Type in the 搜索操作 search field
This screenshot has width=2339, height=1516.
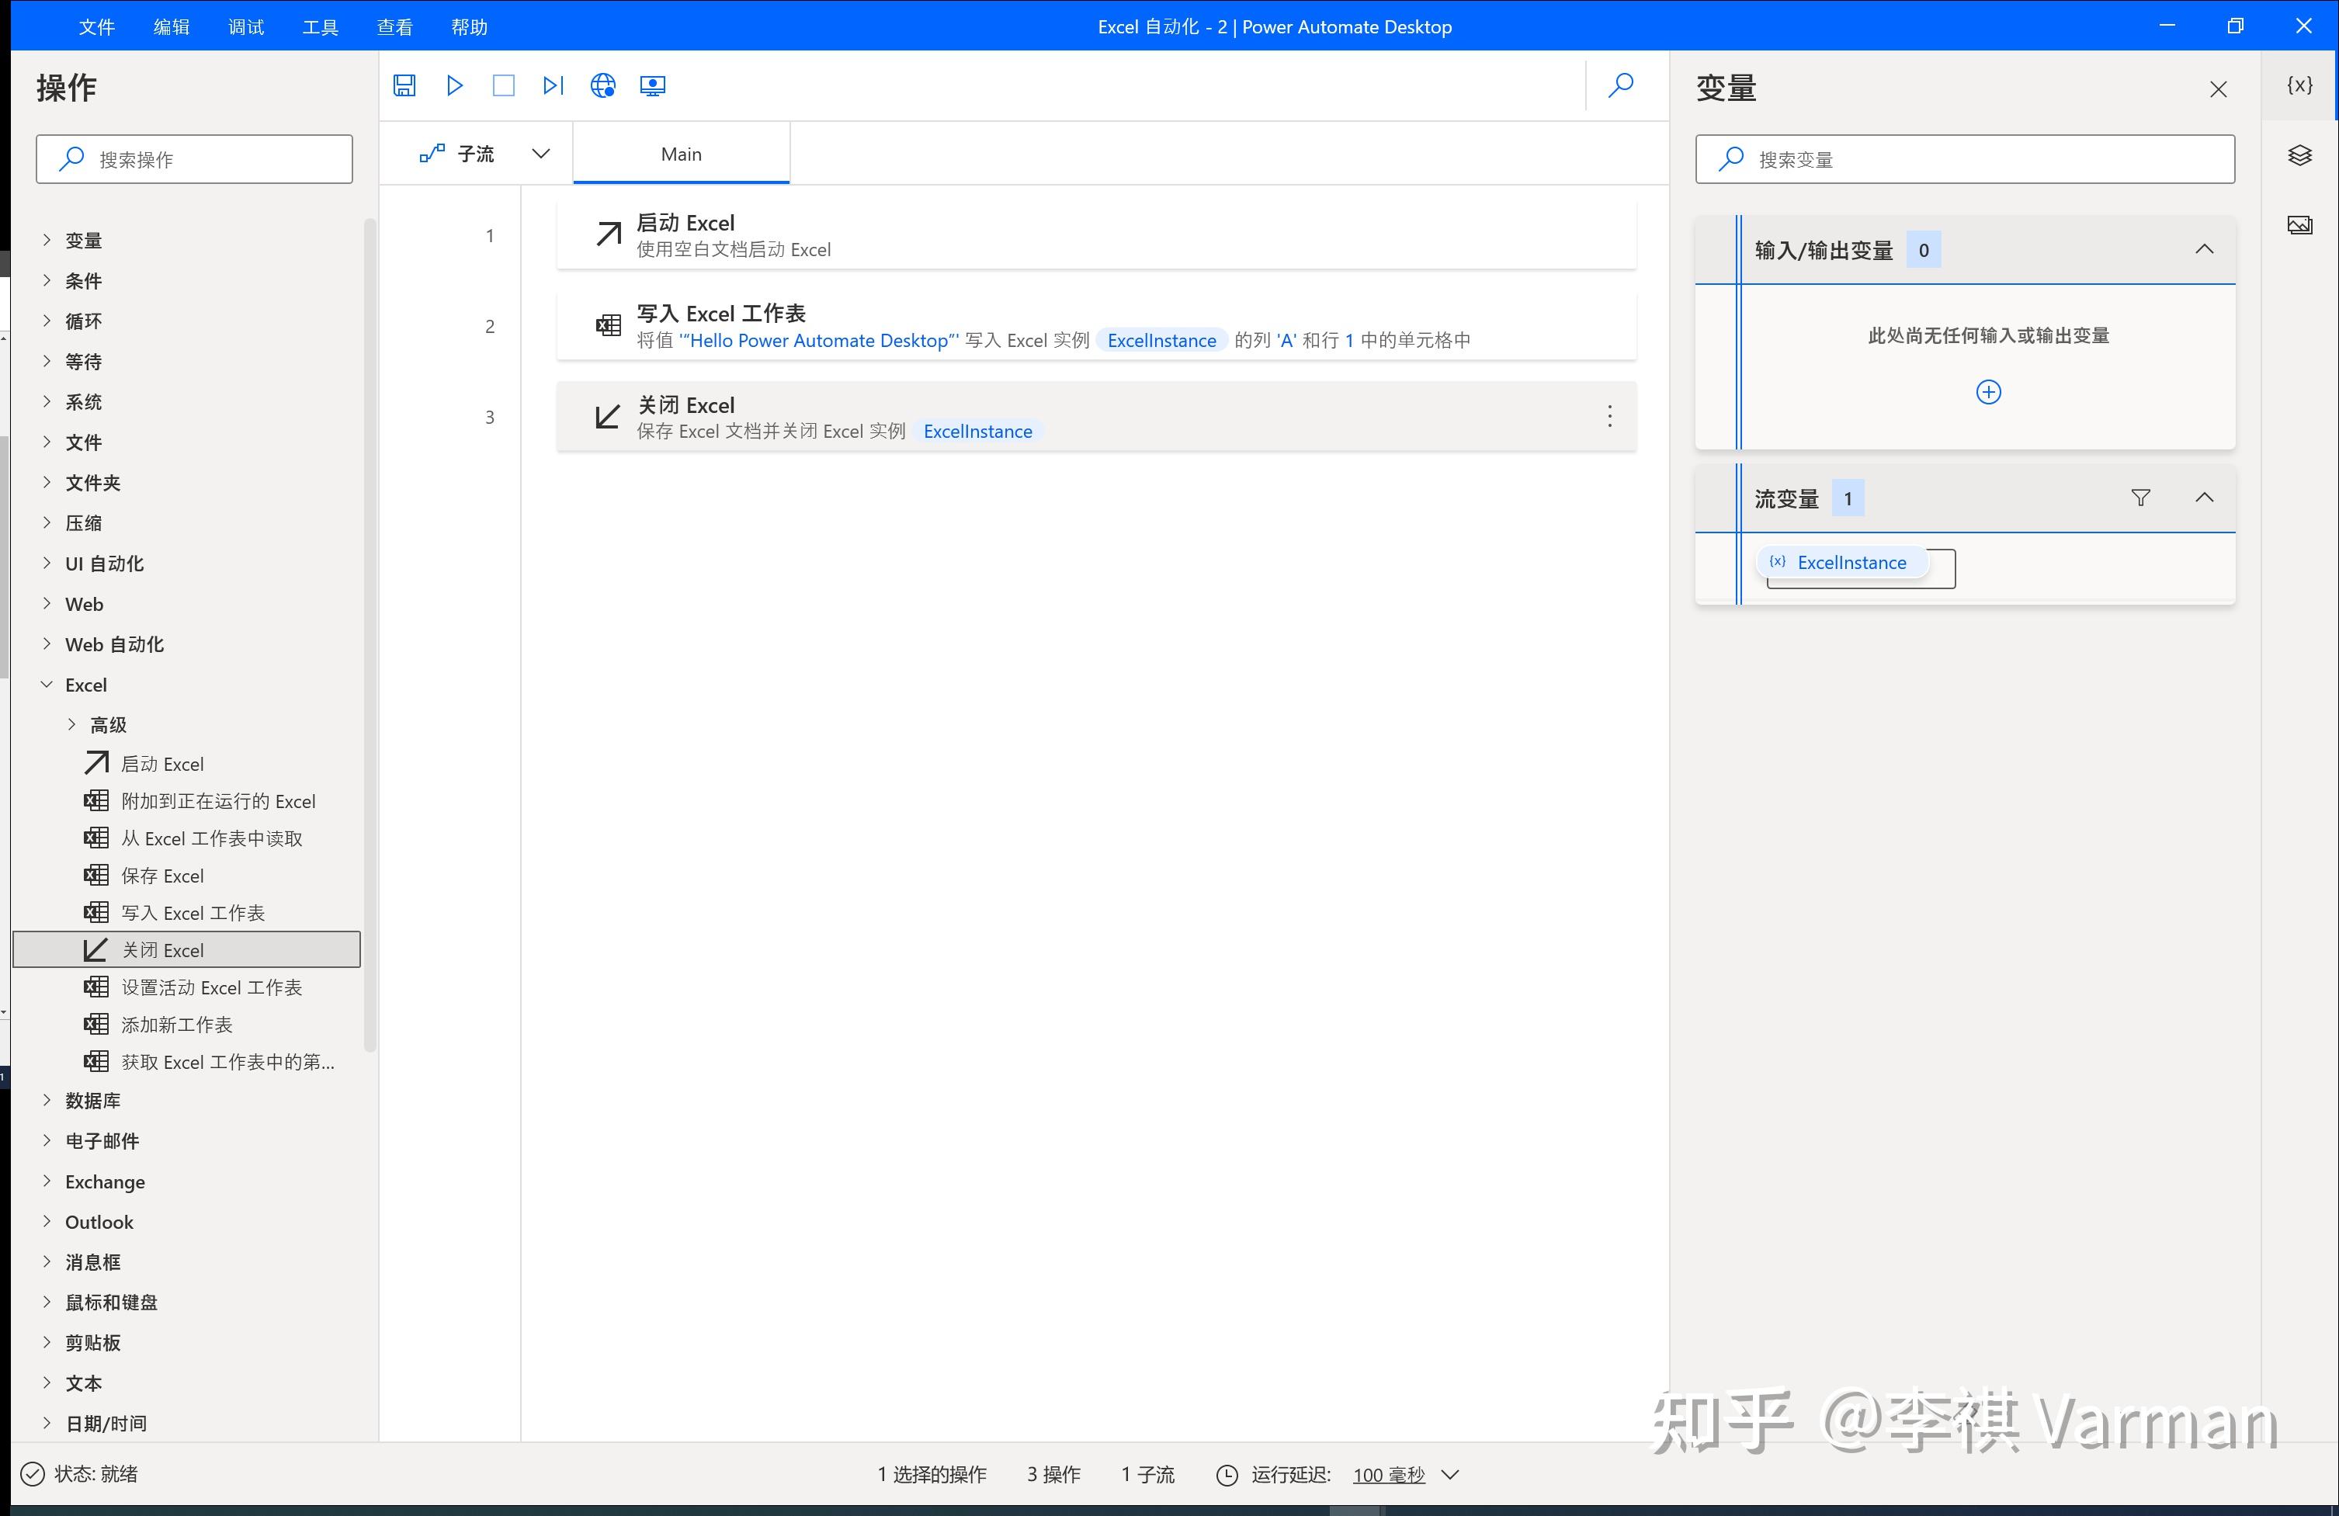tap(195, 158)
